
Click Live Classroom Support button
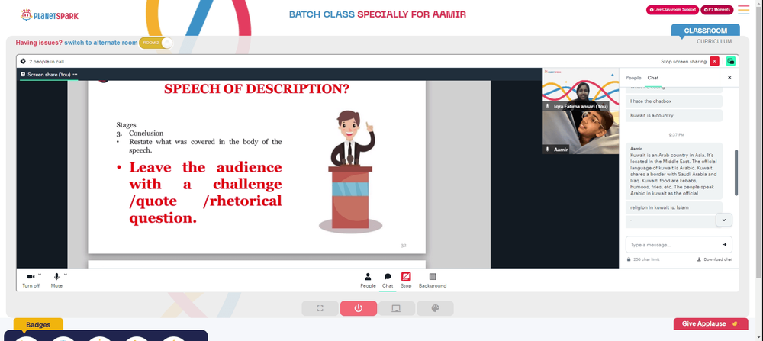coord(672,10)
